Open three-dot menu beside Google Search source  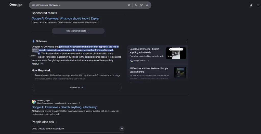coord(148,61)
